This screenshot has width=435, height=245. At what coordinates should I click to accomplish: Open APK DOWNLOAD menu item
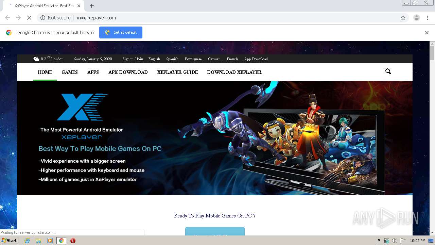tap(128, 72)
